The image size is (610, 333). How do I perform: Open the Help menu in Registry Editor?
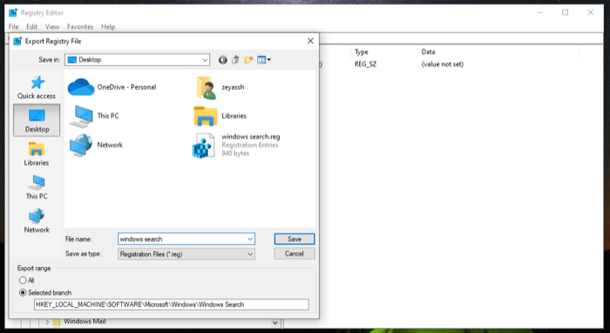[x=108, y=27]
